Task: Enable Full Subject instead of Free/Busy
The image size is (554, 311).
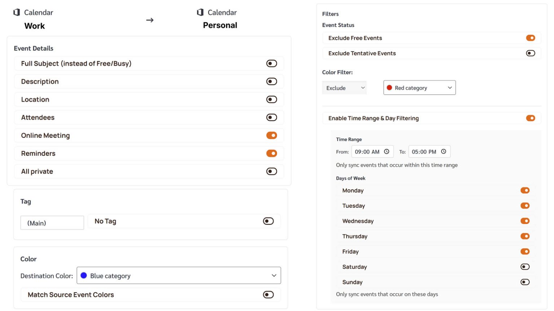Action: (272, 63)
